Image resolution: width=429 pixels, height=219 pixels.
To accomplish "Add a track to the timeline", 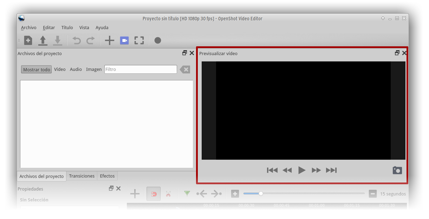I will pyautogui.click(x=135, y=194).
